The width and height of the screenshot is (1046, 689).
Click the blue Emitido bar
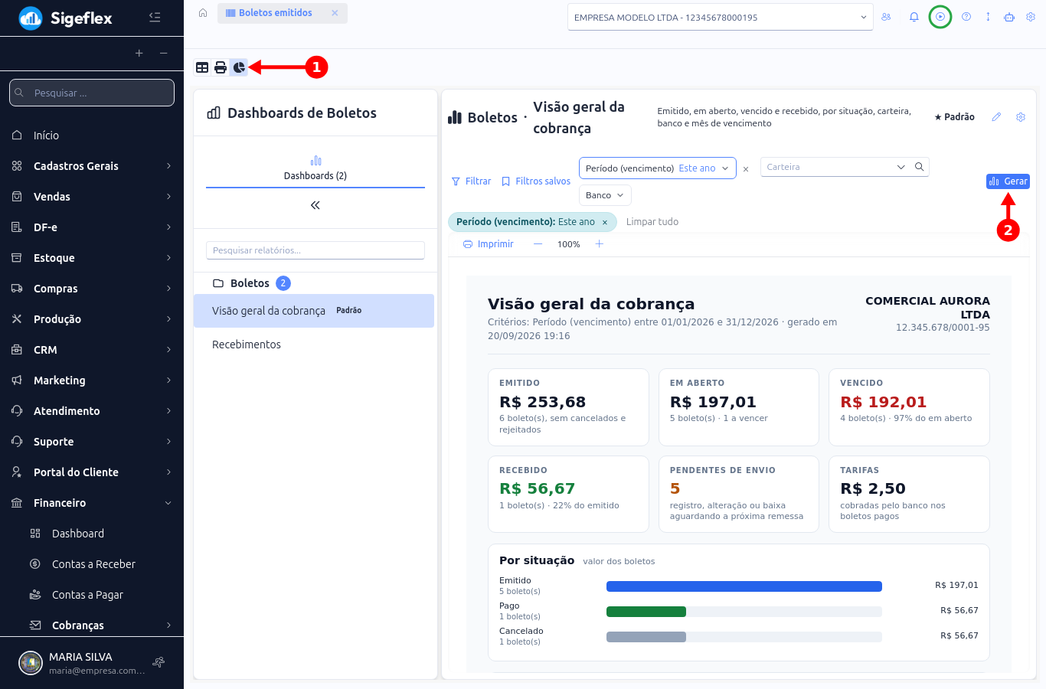click(744, 586)
